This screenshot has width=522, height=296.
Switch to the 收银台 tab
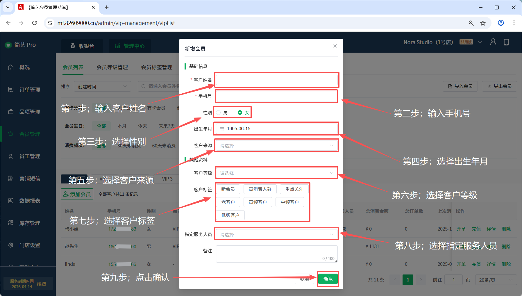82,46
